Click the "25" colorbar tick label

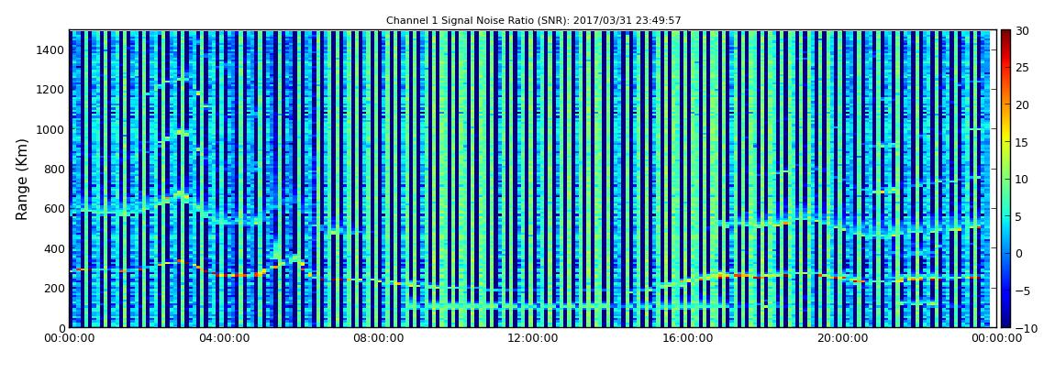pyautogui.click(x=1023, y=67)
